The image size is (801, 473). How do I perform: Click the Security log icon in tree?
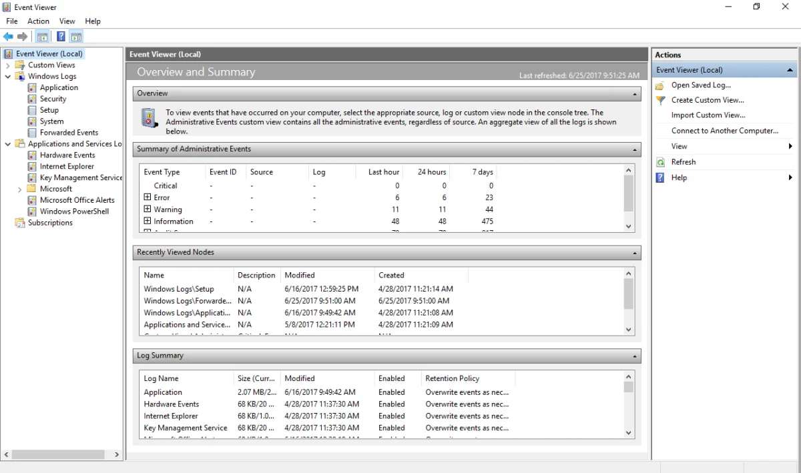coord(32,99)
